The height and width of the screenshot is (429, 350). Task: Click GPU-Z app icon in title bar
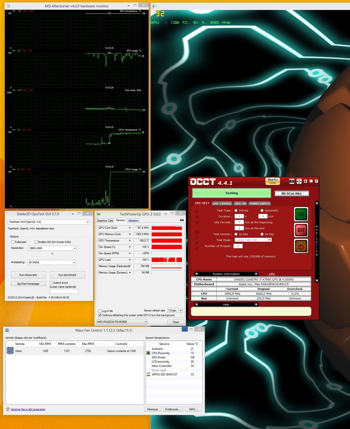click(x=99, y=214)
